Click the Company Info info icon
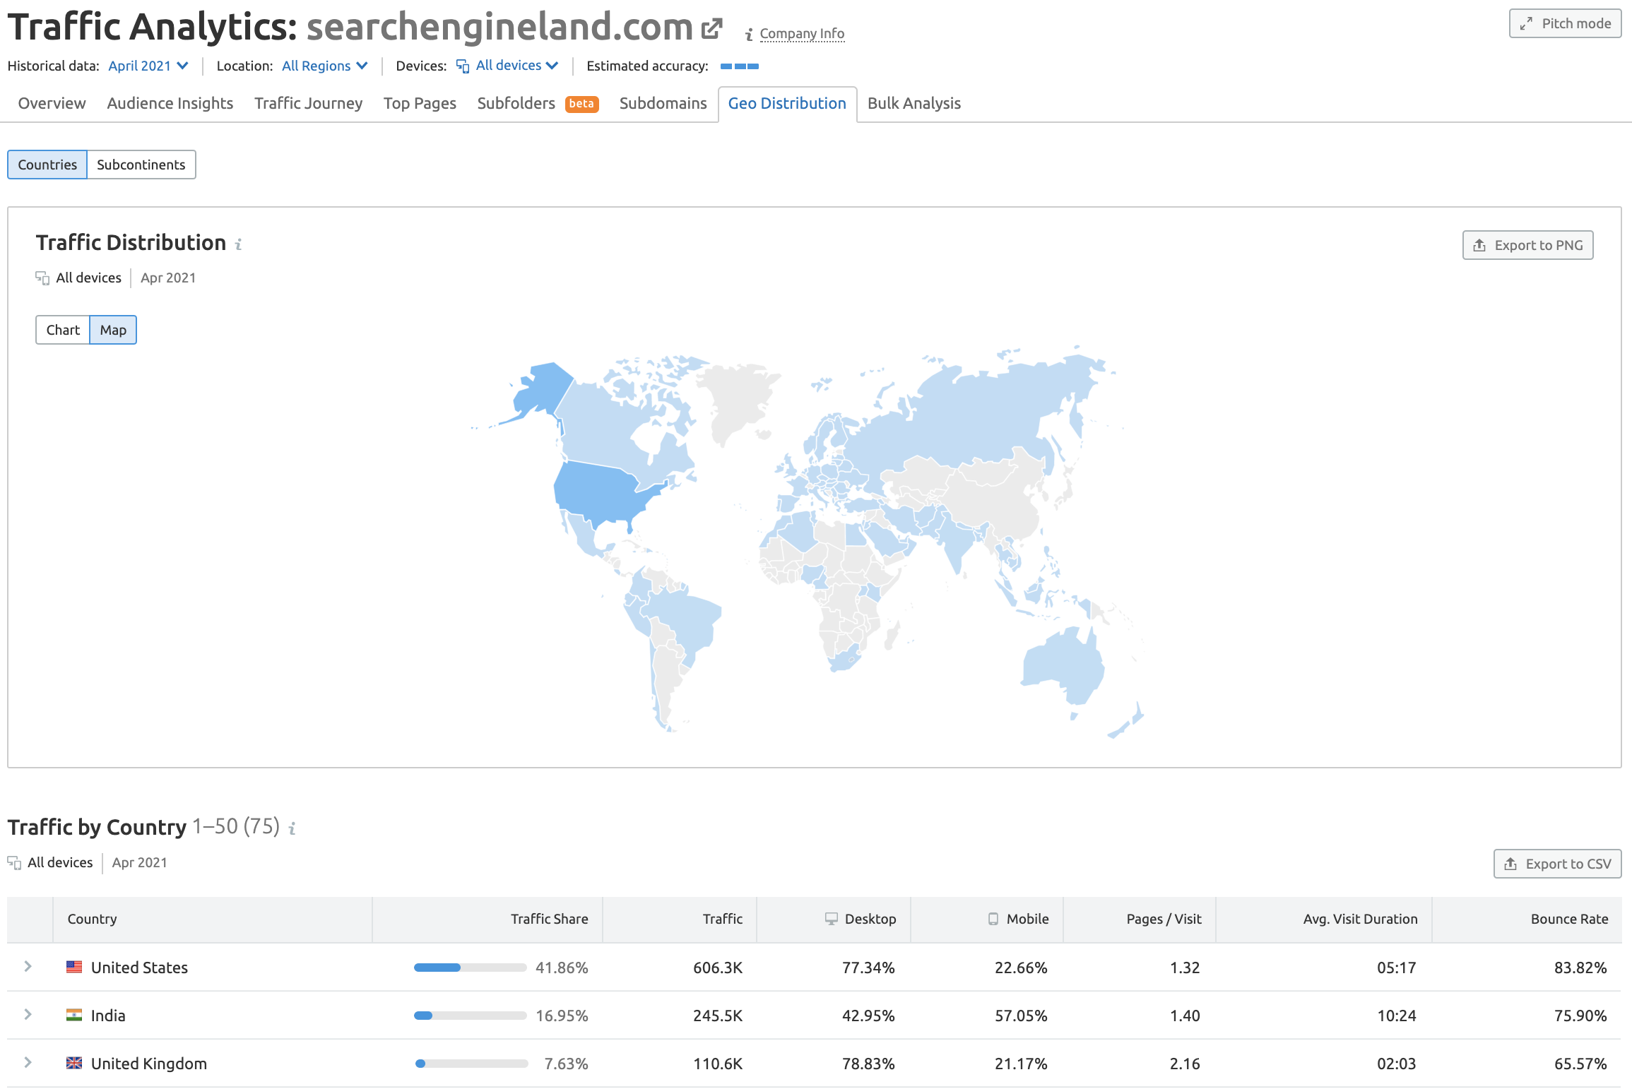 click(749, 35)
